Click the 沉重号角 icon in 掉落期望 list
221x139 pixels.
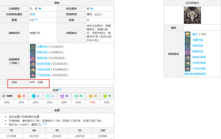tap(33, 47)
